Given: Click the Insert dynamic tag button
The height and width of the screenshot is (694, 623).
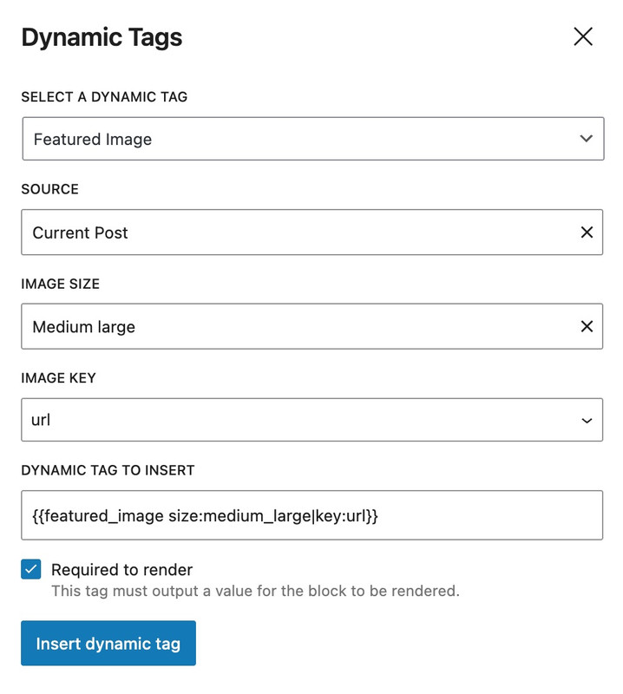Looking at the screenshot, I should 108,643.
